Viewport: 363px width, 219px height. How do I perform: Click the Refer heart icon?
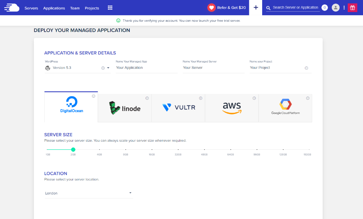click(211, 8)
